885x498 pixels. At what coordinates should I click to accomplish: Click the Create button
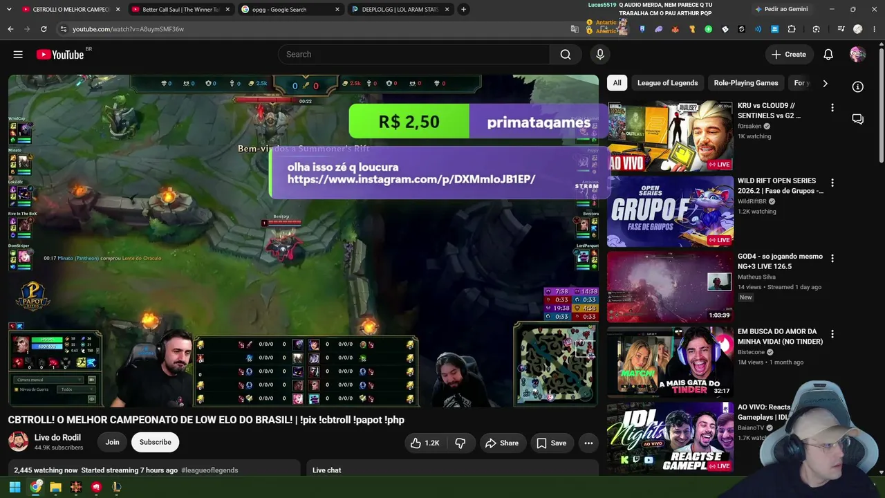click(789, 55)
